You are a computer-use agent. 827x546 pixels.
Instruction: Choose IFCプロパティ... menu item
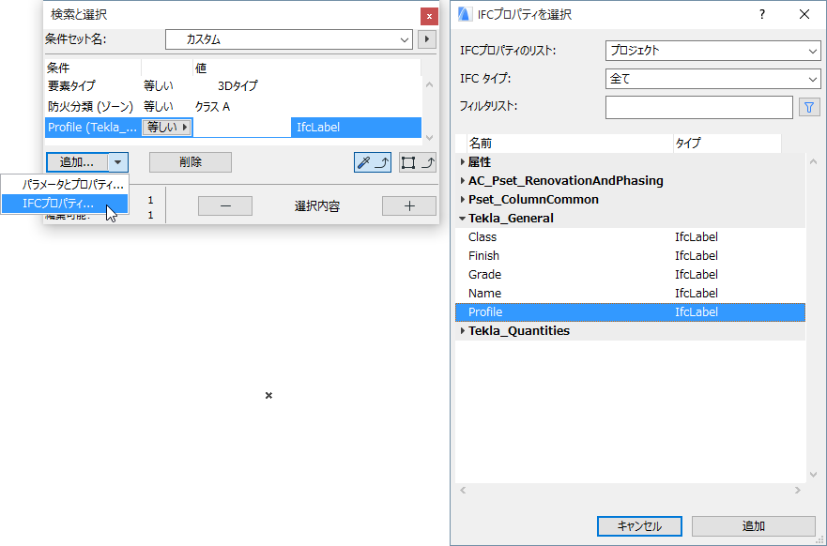click(65, 204)
